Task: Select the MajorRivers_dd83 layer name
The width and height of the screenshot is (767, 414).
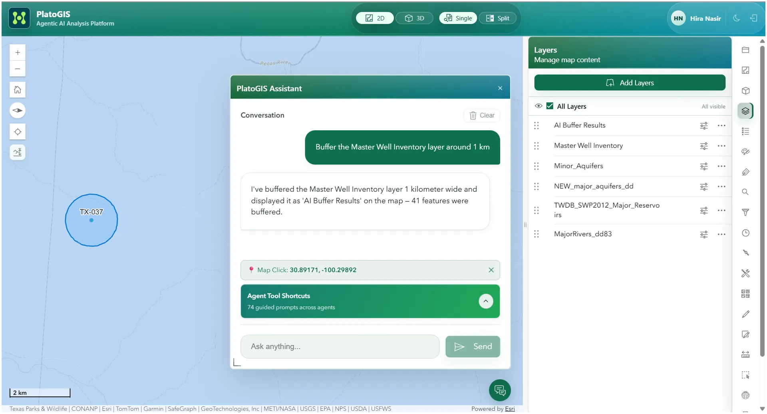Action: (x=583, y=234)
